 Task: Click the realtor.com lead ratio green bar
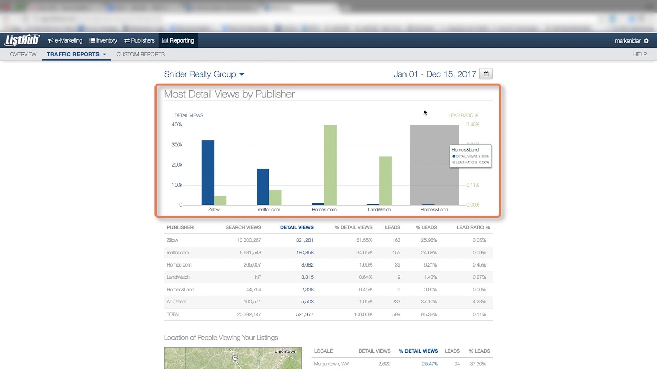[x=275, y=197]
